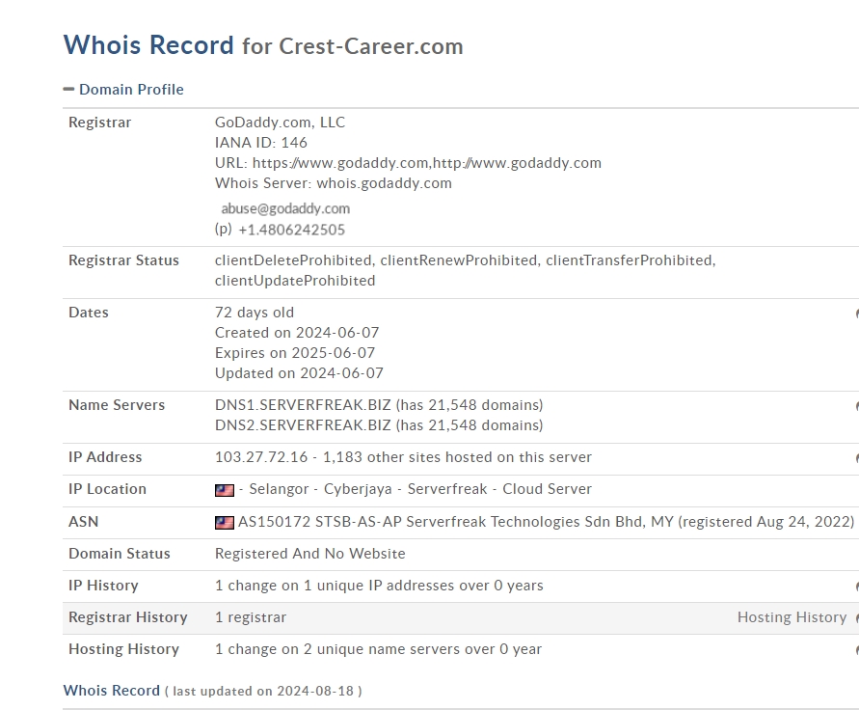Click the ASN row label
This screenshot has width=859, height=710.
coord(83,521)
